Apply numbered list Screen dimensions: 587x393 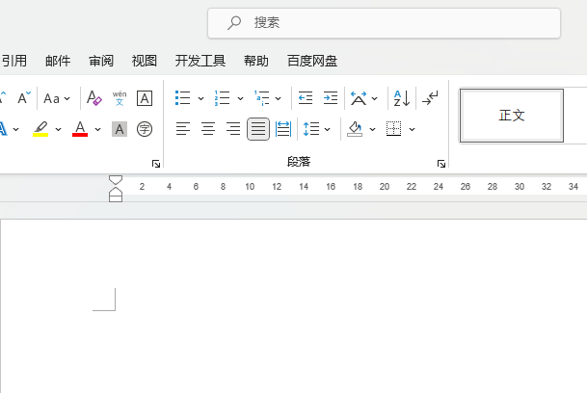coord(222,98)
